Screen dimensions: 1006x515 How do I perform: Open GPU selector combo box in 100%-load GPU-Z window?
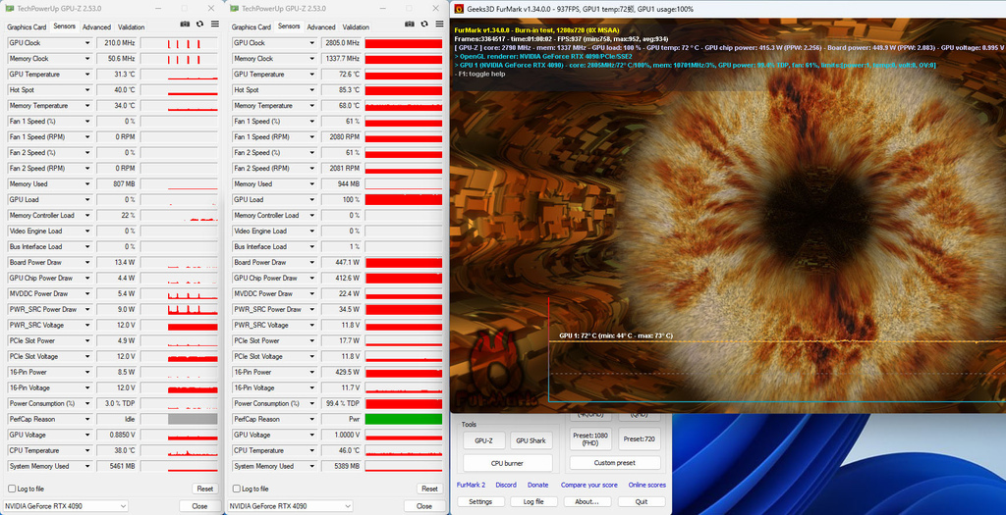coord(290,506)
